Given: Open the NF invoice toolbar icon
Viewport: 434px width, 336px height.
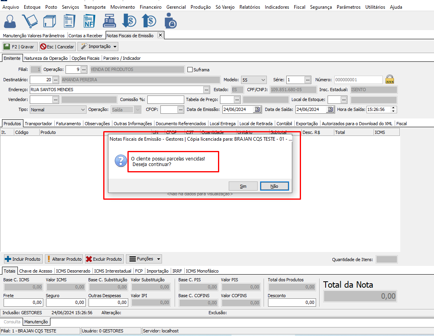Looking at the screenshot, I should [x=89, y=21].
